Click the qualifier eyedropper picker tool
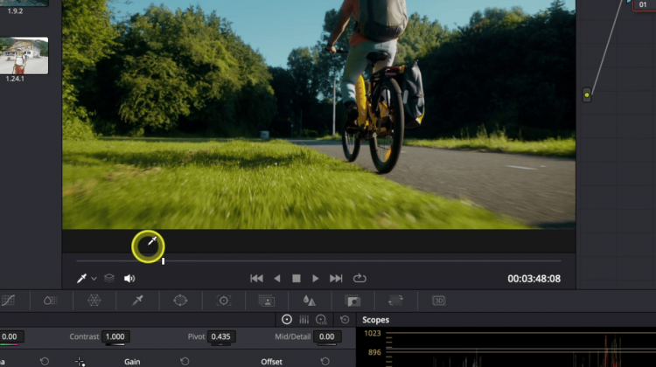Screen dimensions: 656x367 [x=82, y=278]
